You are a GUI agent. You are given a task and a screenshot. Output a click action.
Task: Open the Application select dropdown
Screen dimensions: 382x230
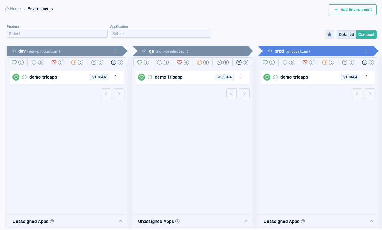pyautogui.click(x=160, y=34)
